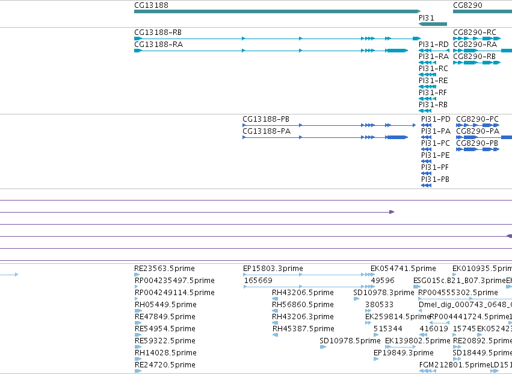512x374 pixels.
Task: Click EST RH05449.5prime
Action: (165, 305)
